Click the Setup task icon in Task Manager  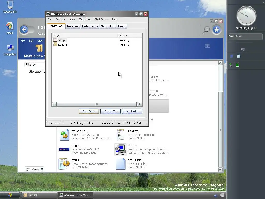click(55, 40)
